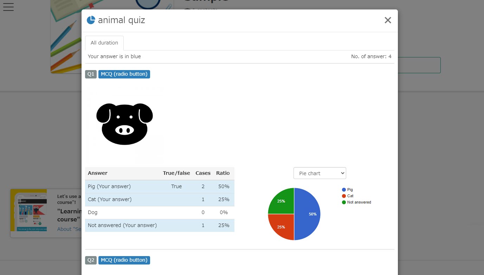Screen dimensions: 484x275
Task: Click Q1 MCQ (radio button) label
Action: point(124,74)
